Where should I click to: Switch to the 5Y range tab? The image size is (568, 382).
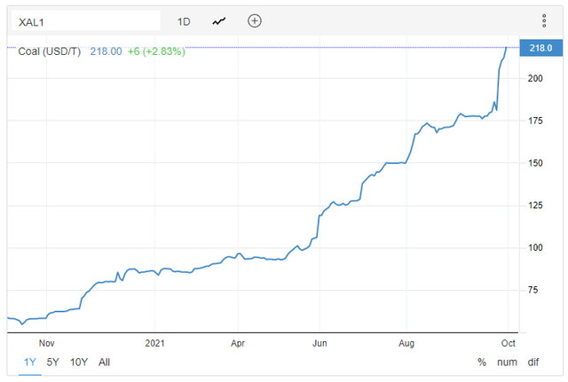point(52,363)
